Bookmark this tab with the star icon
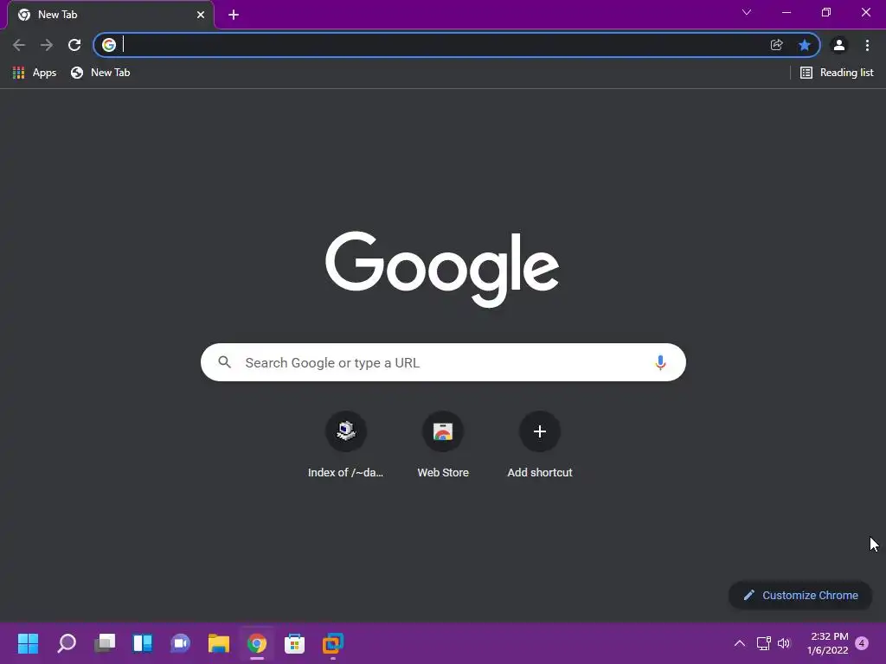 (805, 45)
